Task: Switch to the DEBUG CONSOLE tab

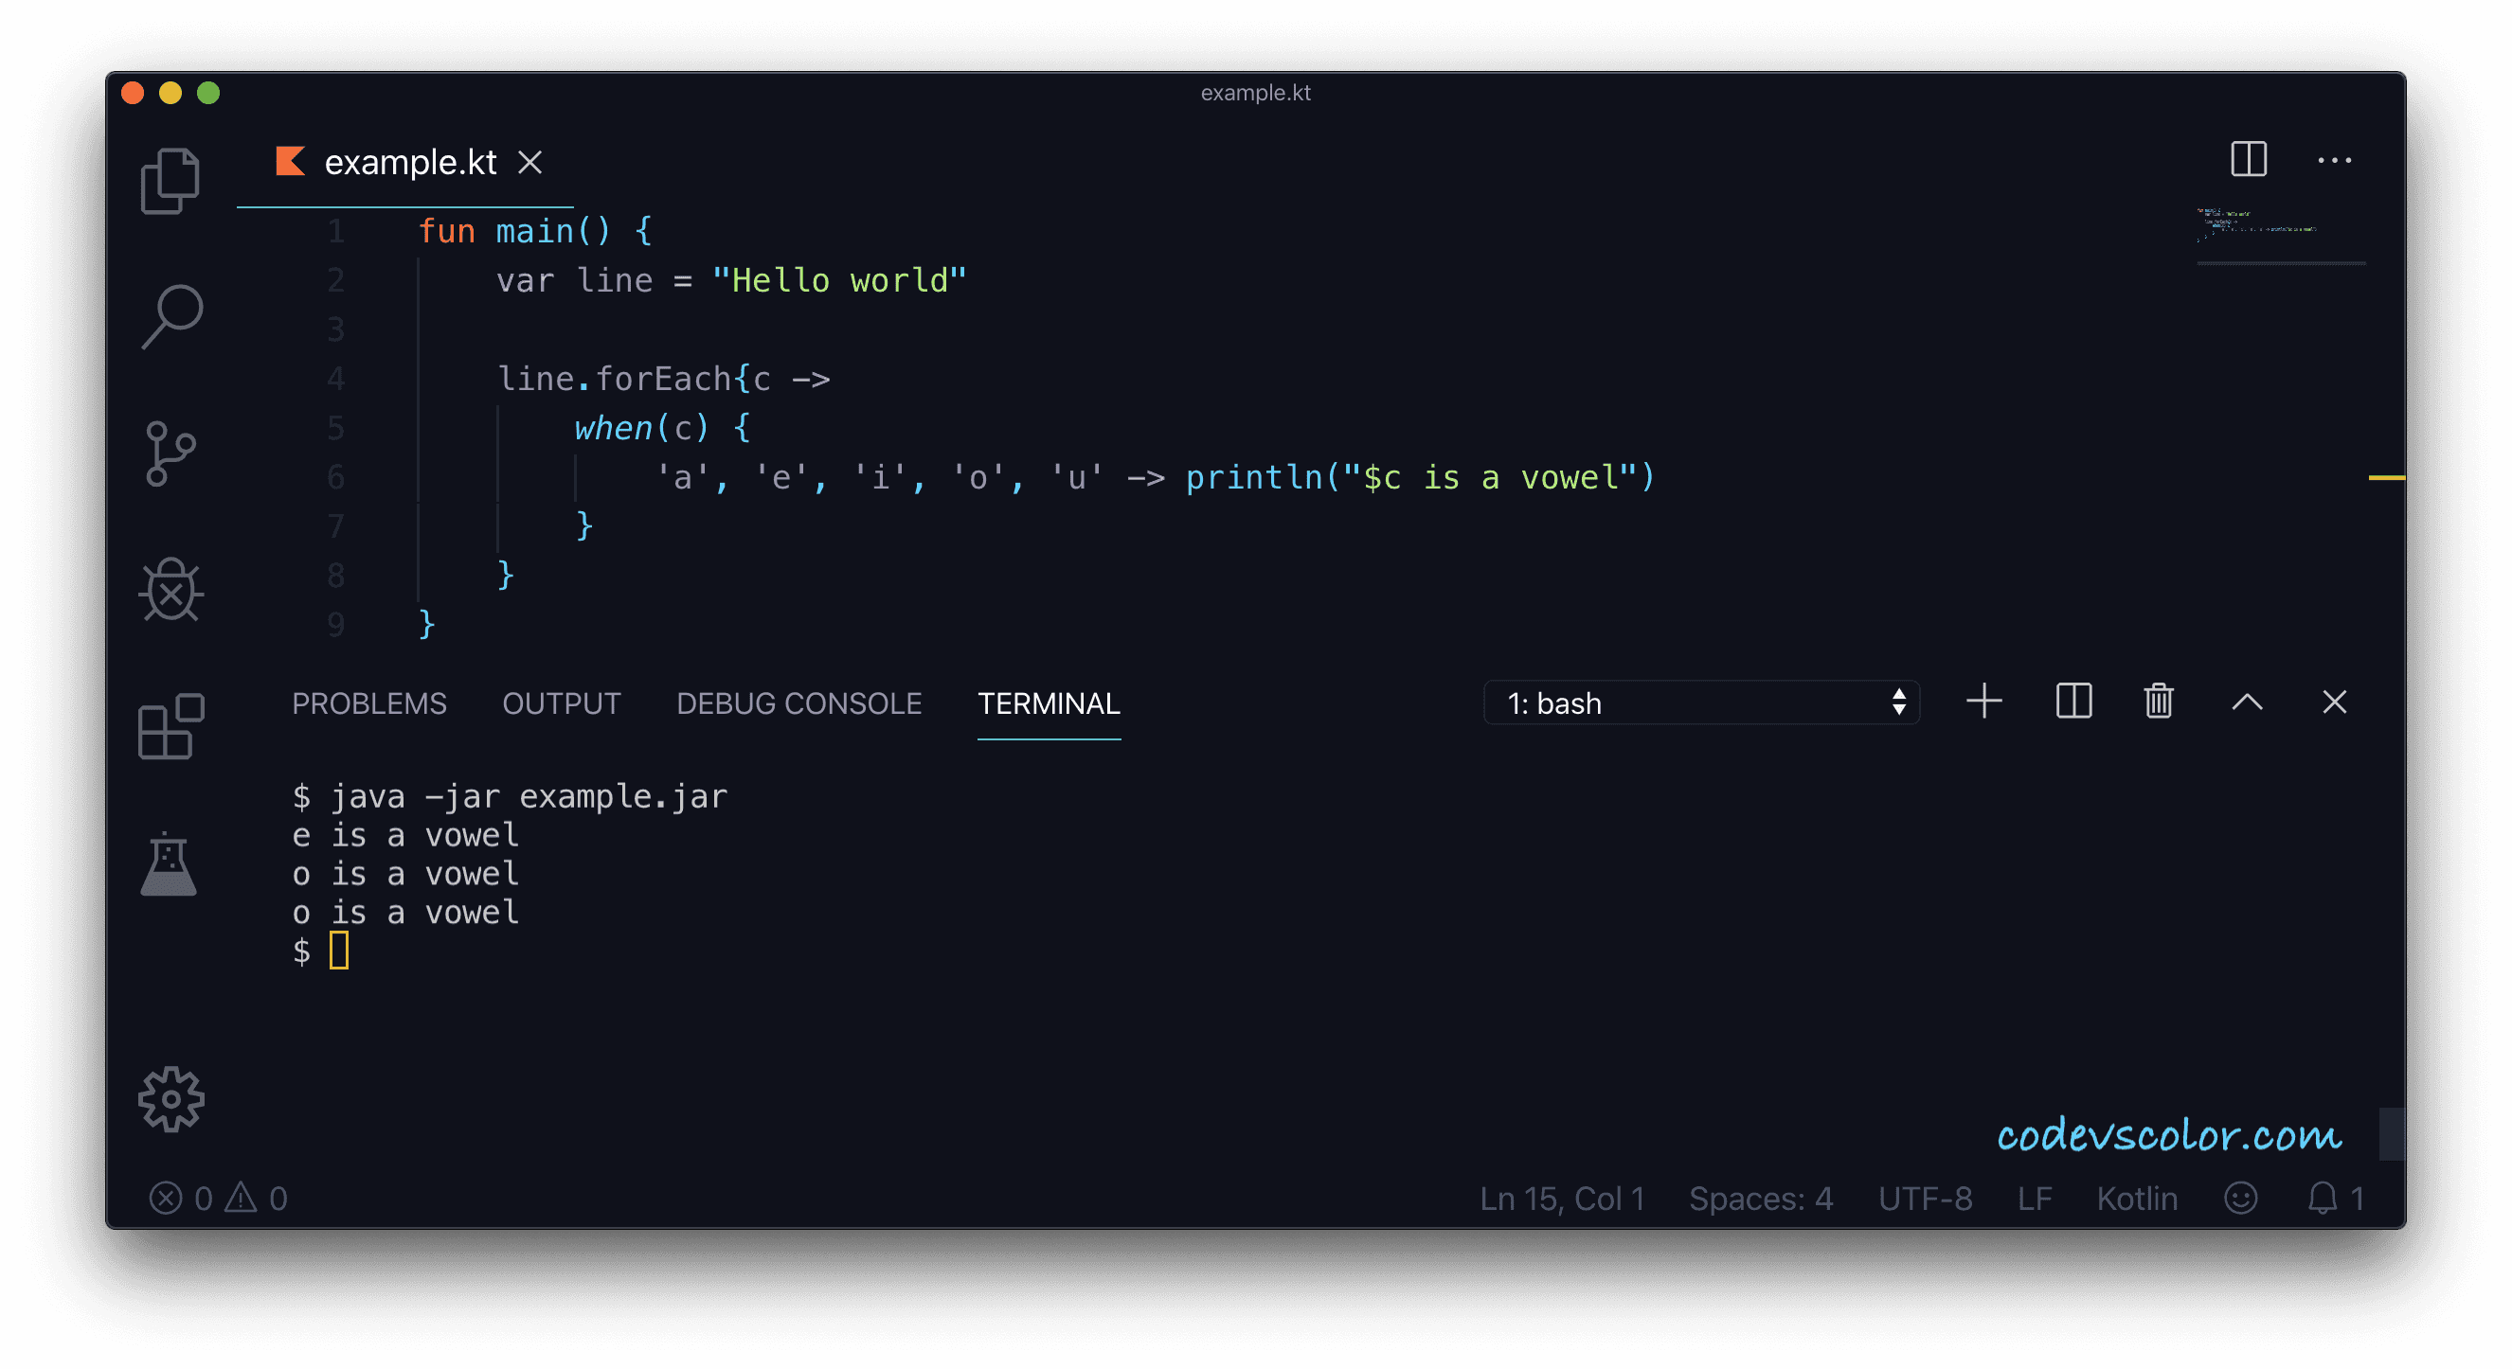Action: pos(798,703)
